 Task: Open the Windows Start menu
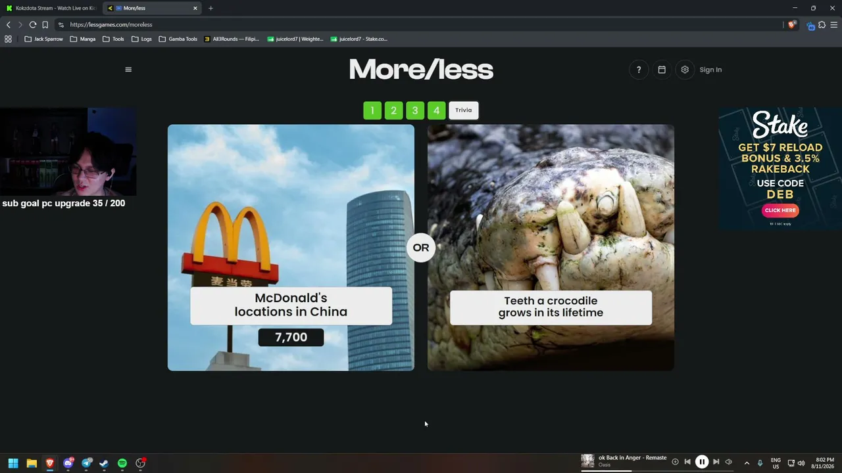tap(13, 463)
